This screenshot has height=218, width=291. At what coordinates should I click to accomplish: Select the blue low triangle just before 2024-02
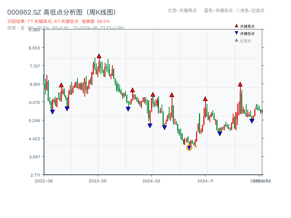[x=150, y=126]
